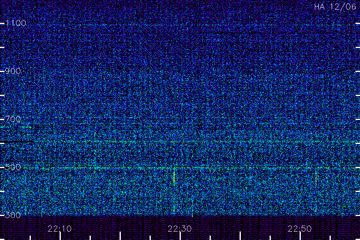Click the 1100 frequency axis label
This screenshot has width=360, height=240.
click(16, 23)
